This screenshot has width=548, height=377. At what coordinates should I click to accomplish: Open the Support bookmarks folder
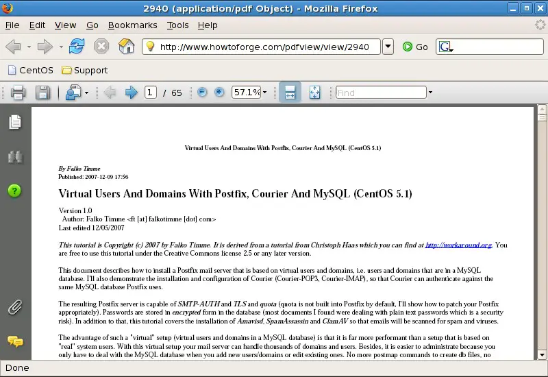click(x=84, y=71)
